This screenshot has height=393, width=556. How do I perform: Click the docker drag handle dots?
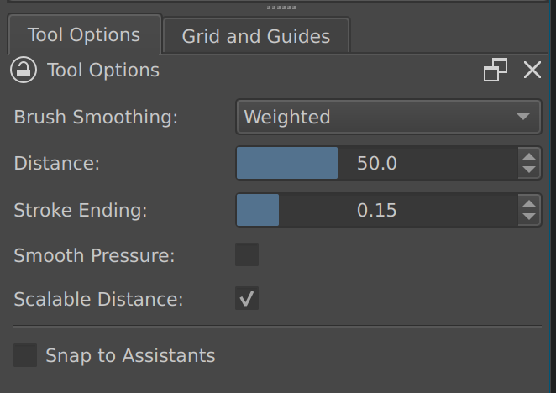(281, 8)
